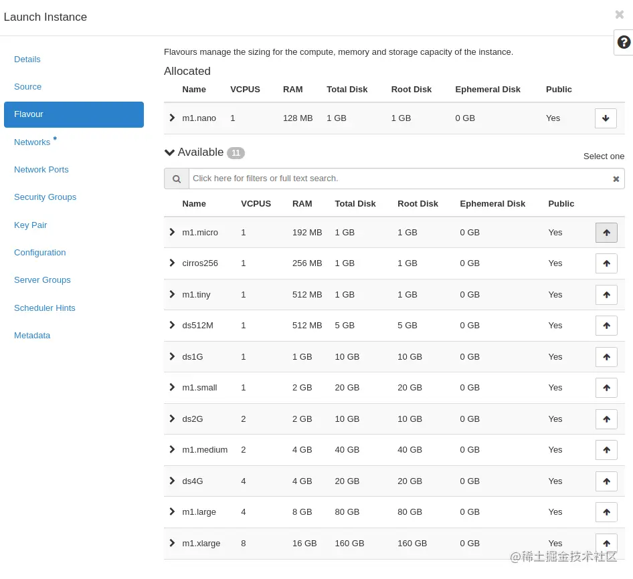Sort Available table by RAM header

302,204
